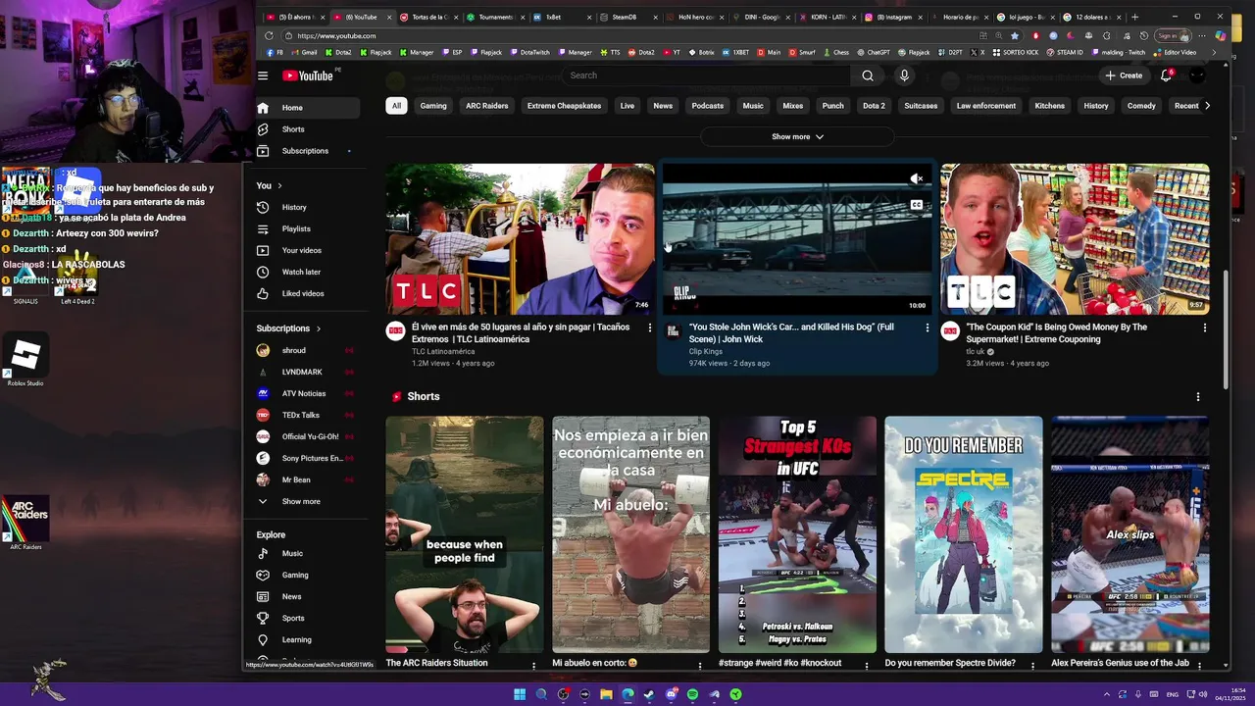This screenshot has height=706, width=1255.
Task: Open Do You Remember Spectre short
Action: coord(964,534)
